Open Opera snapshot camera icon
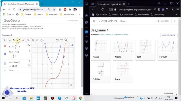 click(x=159, y=10)
